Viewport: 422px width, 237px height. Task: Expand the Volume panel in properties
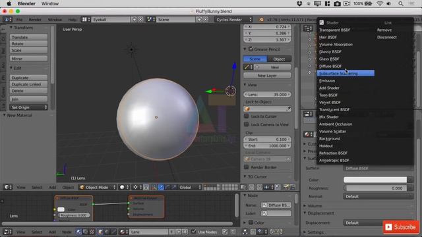[x=305, y=205]
